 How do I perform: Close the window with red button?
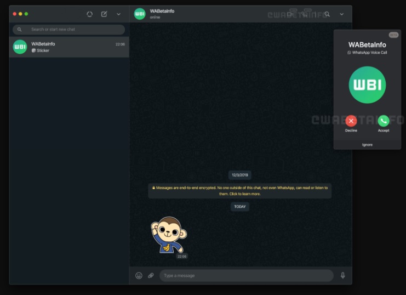15,14
